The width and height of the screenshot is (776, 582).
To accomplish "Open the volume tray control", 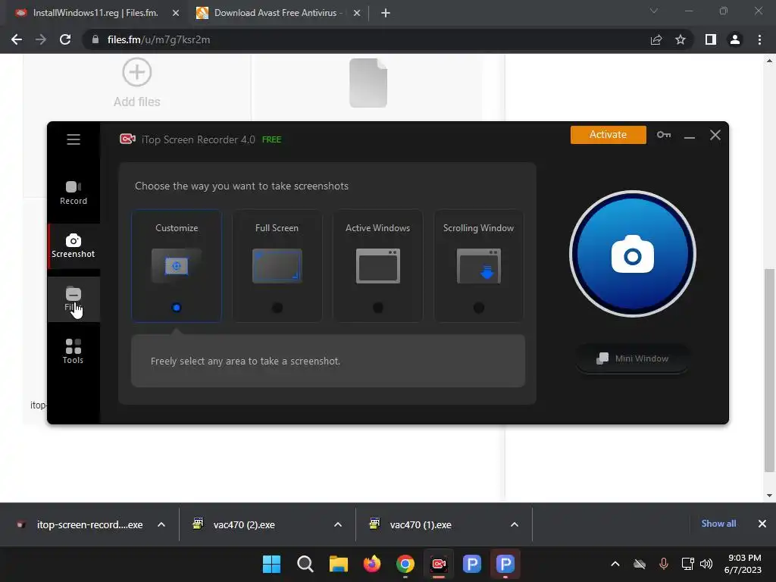I will [706, 564].
